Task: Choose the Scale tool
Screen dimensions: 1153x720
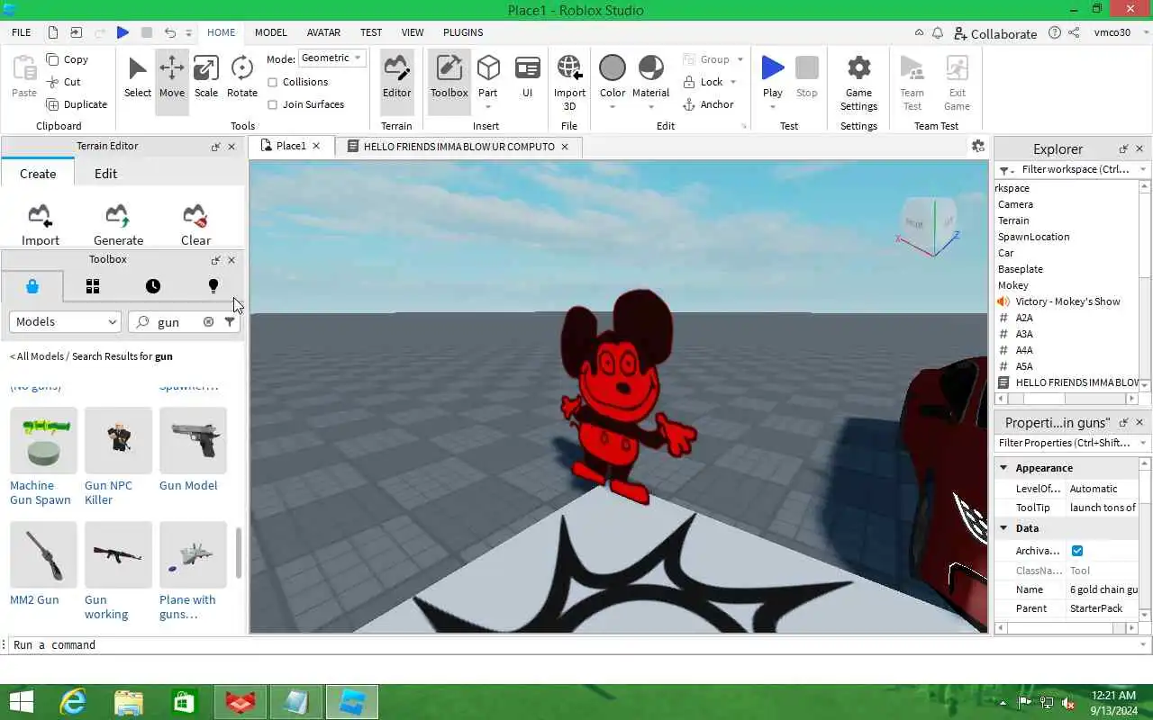Action: 206,77
